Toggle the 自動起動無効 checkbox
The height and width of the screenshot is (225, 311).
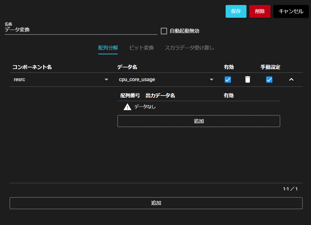tap(164, 31)
